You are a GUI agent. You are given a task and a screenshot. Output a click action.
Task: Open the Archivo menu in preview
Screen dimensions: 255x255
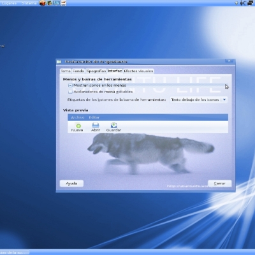77,117
